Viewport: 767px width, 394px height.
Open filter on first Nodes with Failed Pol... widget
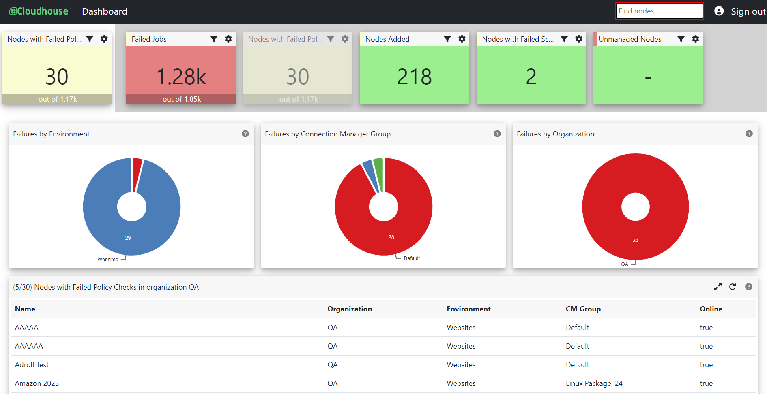(x=90, y=39)
